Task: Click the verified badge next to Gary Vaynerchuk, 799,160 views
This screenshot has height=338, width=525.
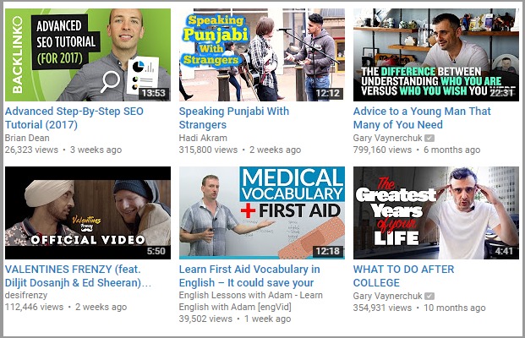Action: [x=429, y=138]
